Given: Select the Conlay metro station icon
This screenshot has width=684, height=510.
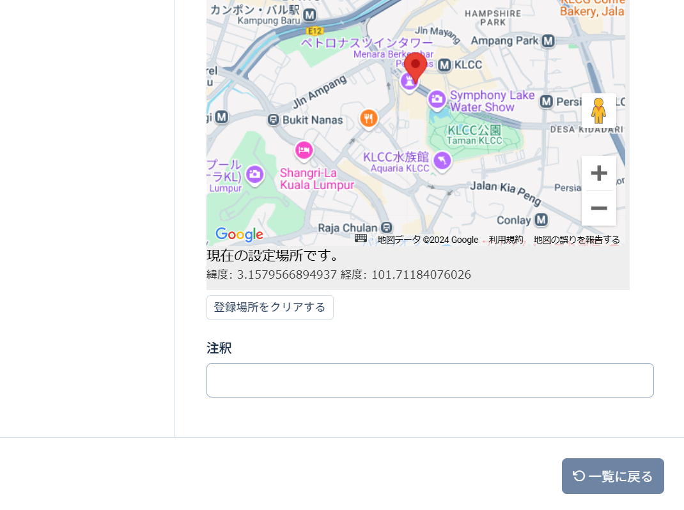Looking at the screenshot, I should (541, 220).
